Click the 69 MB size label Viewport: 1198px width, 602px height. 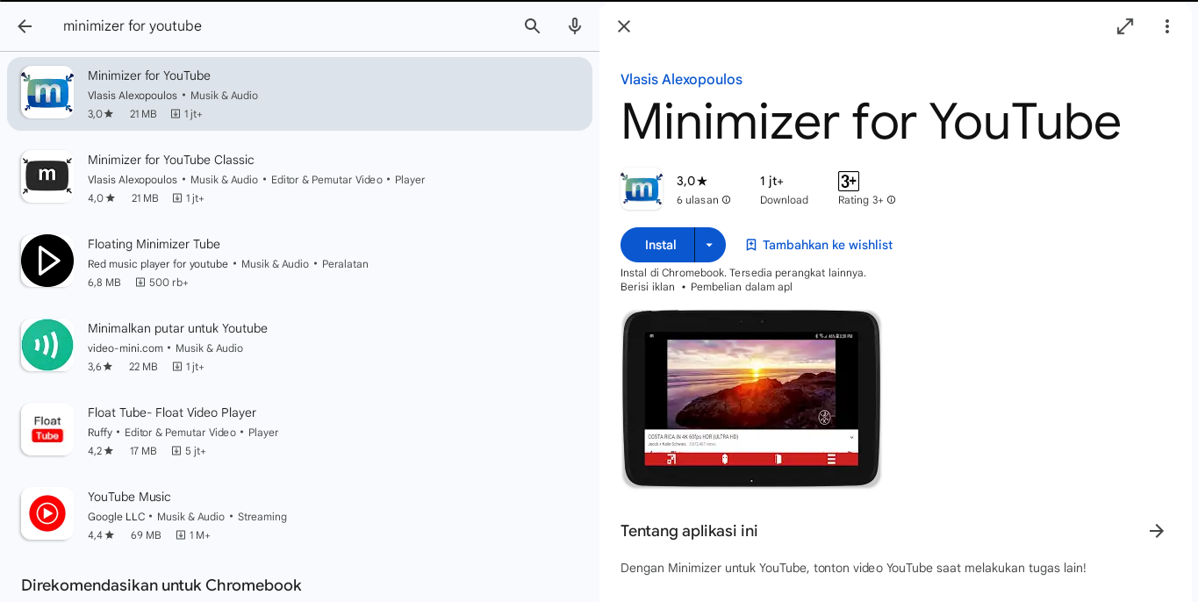point(146,535)
